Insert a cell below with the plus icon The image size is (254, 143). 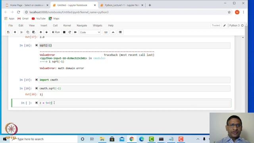(x=15, y=32)
